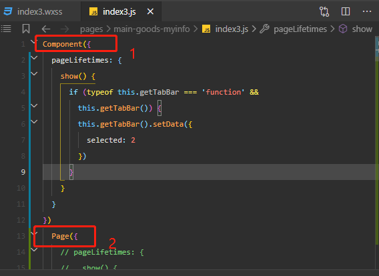Viewport: 379px width, 276px height.
Task: Click the setData call on line 6
Action: click(x=168, y=124)
